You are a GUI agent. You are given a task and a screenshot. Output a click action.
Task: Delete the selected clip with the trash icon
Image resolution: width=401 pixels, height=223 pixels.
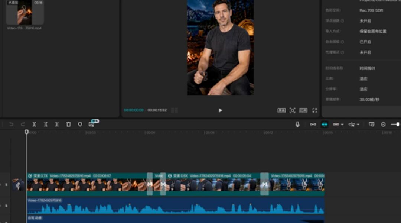coord(69,125)
